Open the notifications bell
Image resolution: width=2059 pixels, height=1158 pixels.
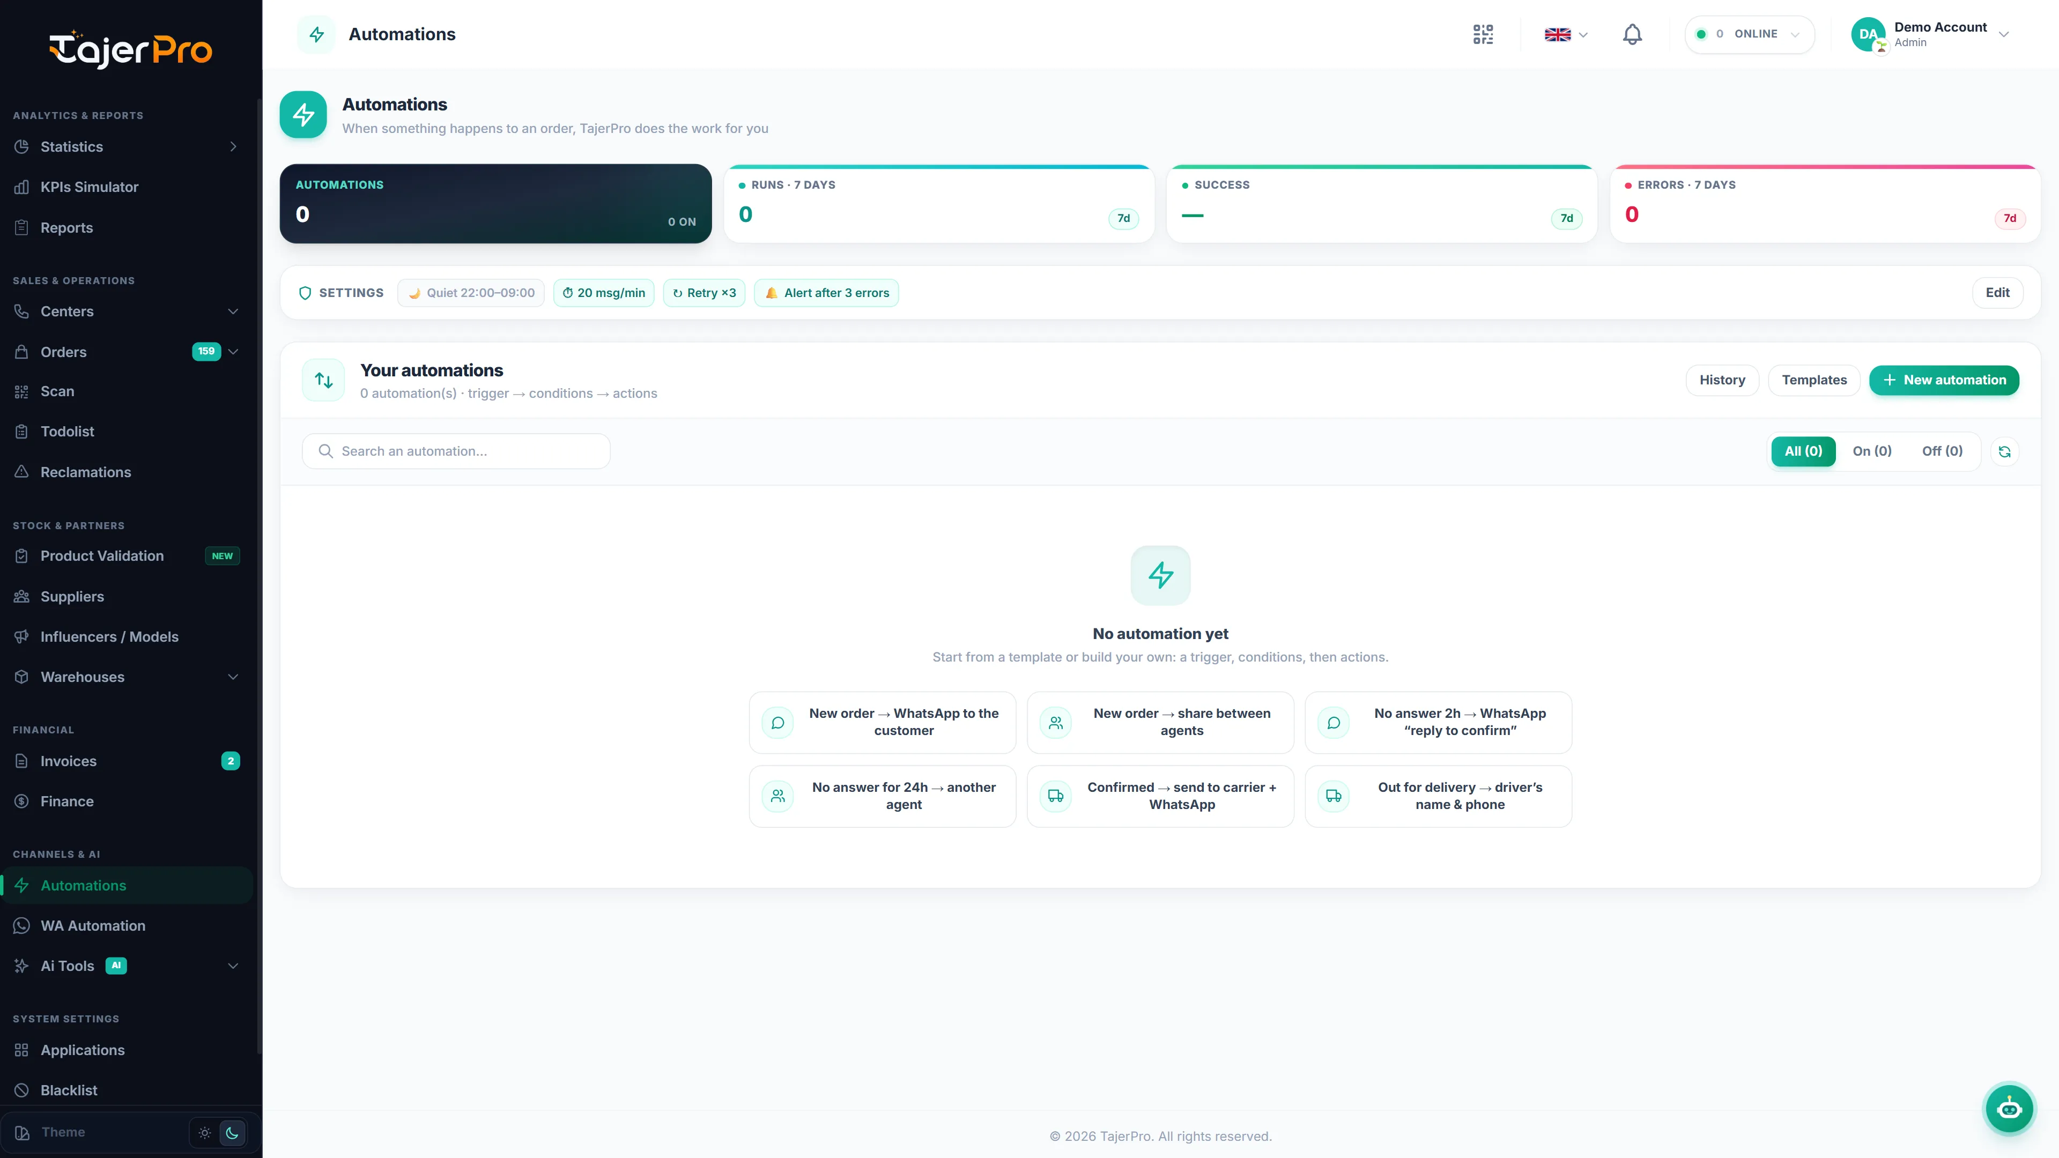[x=1632, y=34]
